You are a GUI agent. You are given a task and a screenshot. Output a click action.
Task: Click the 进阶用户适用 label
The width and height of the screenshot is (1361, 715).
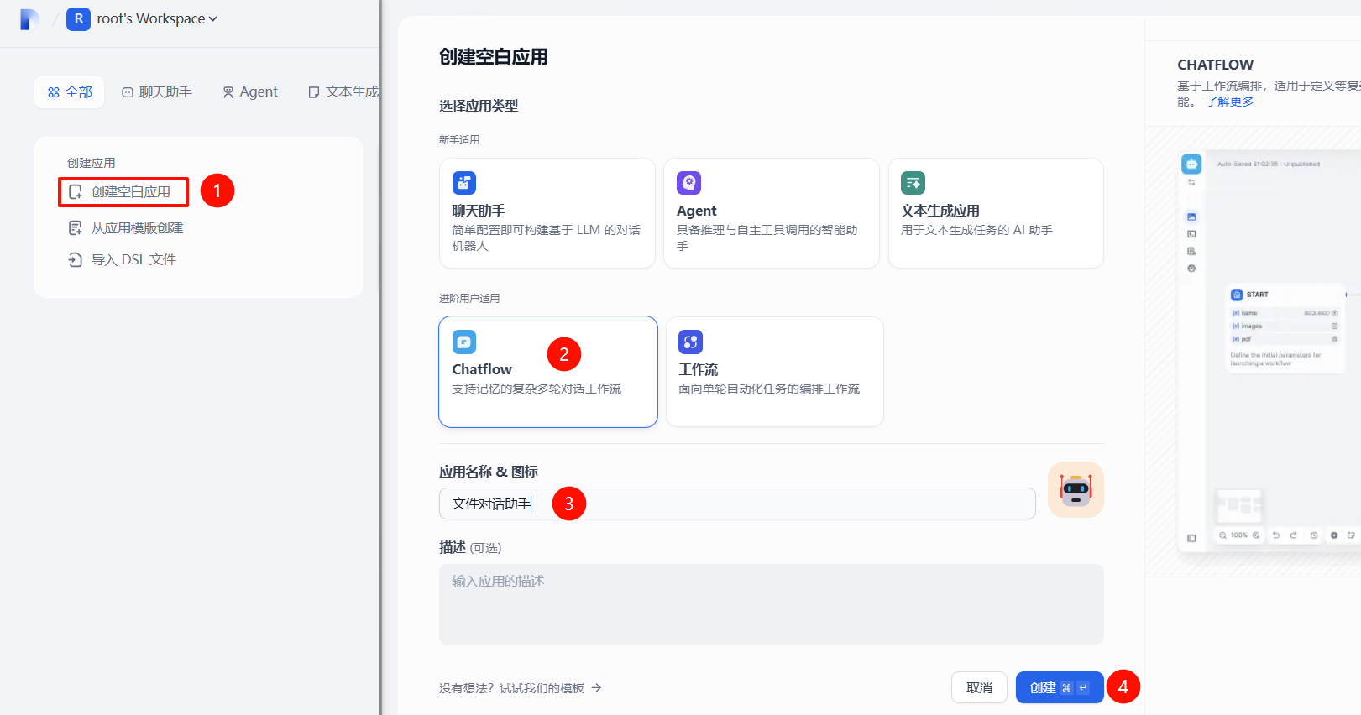pos(469,299)
